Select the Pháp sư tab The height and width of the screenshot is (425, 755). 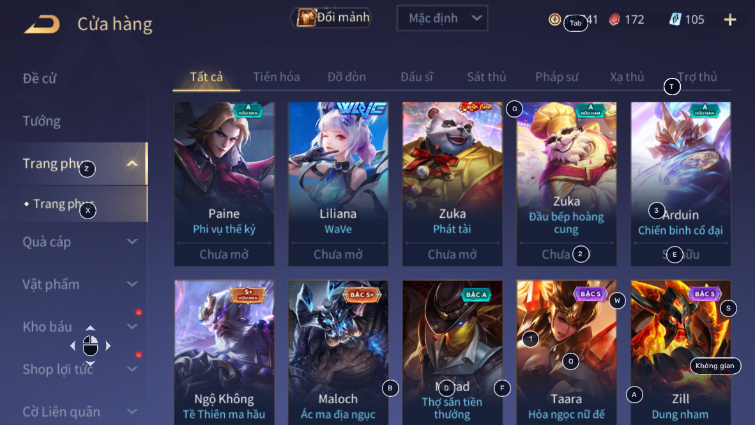tap(556, 77)
